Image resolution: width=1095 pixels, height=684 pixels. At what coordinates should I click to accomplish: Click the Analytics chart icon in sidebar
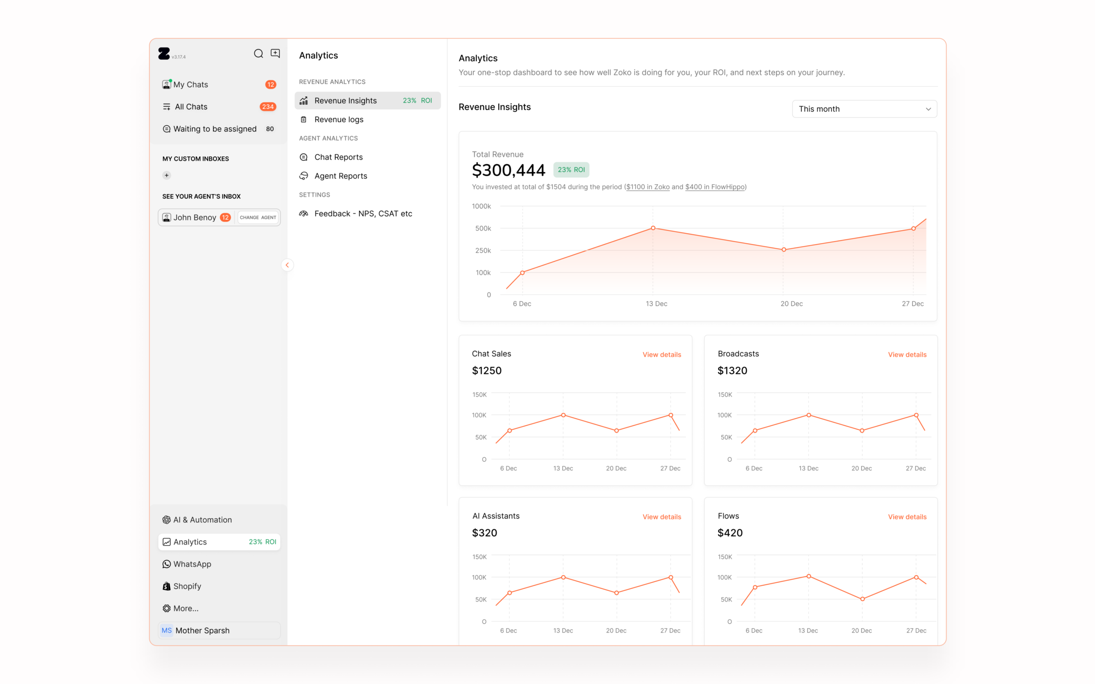(x=166, y=542)
